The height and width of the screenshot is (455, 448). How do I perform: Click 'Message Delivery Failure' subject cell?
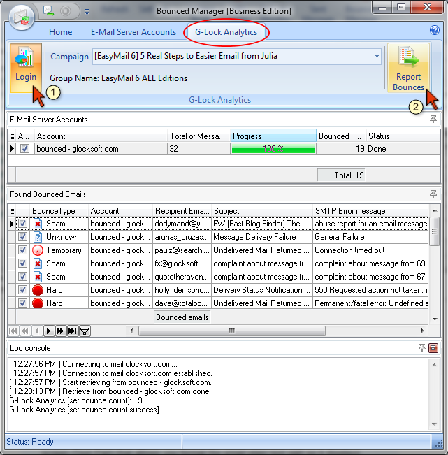pos(262,237)
